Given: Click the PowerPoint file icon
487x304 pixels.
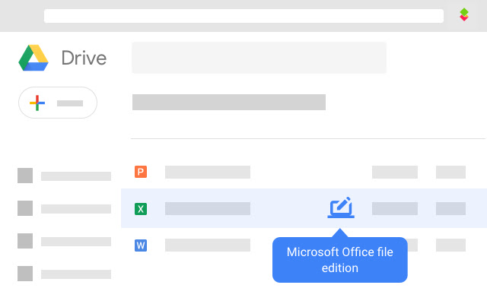Looking at the screenshot, I should pyautogui.click(x=140, y=172).
